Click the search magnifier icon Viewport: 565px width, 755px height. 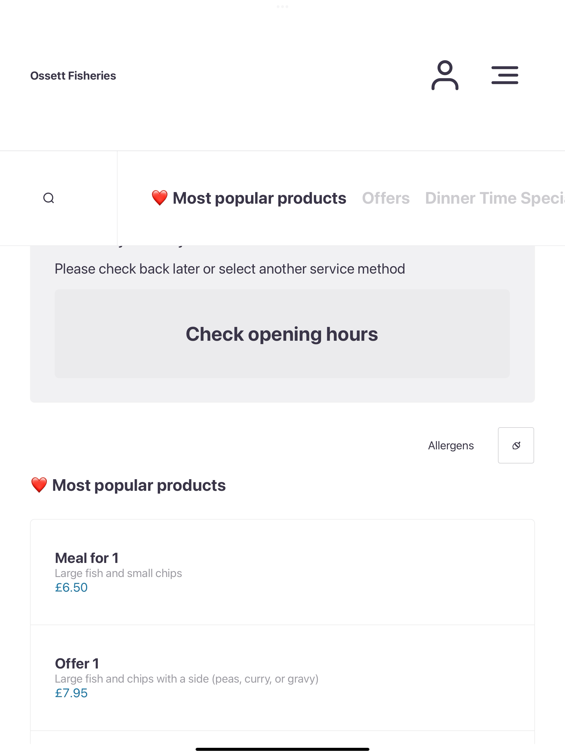pyautogui.click(x=49, y=198)
